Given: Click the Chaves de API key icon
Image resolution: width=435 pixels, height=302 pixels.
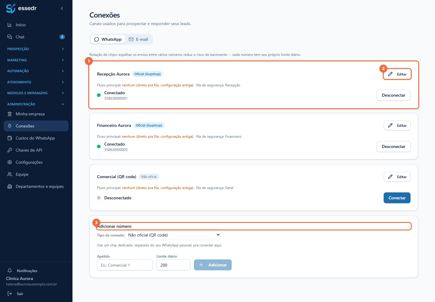Looking at the screenshot, I should (x=10, y=150).
